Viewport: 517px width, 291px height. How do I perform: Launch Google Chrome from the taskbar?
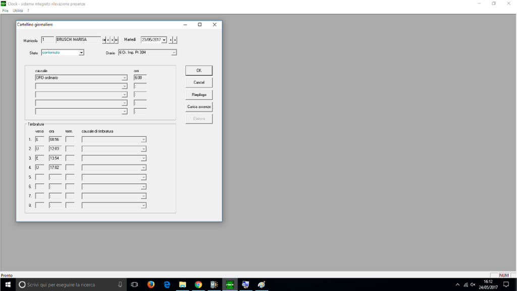pyautogui.click(x=198, y=284)
